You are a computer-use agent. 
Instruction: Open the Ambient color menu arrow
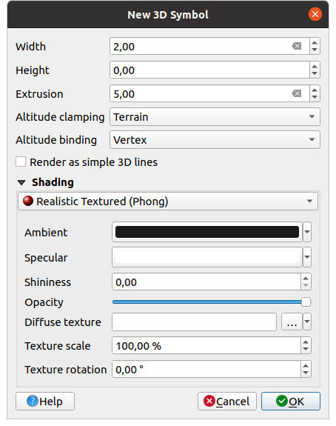pos(307,232)
